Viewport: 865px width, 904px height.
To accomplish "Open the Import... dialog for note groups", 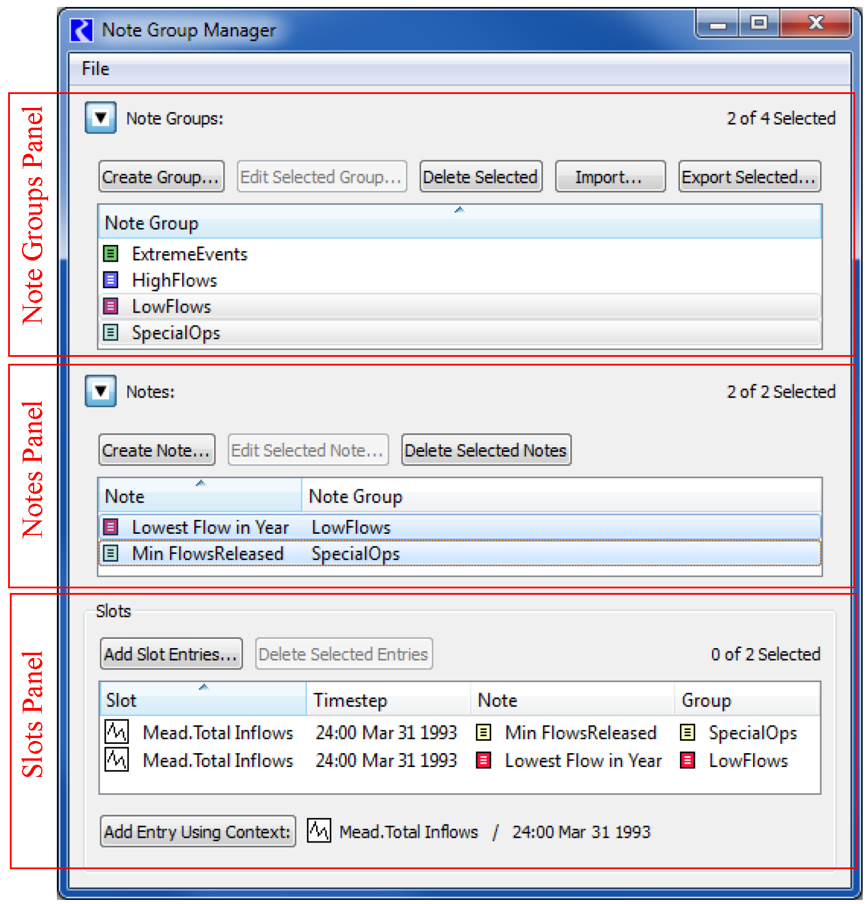I will pyautogui.click(x=610, y=176).
